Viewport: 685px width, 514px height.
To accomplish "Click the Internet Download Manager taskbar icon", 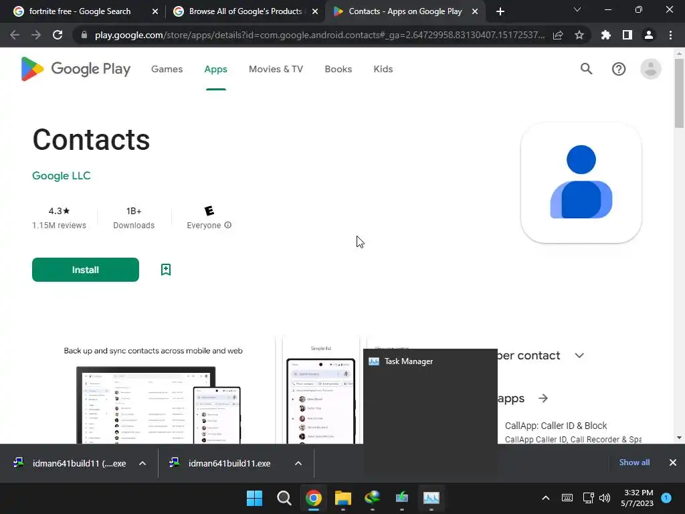I will point(372,498).
